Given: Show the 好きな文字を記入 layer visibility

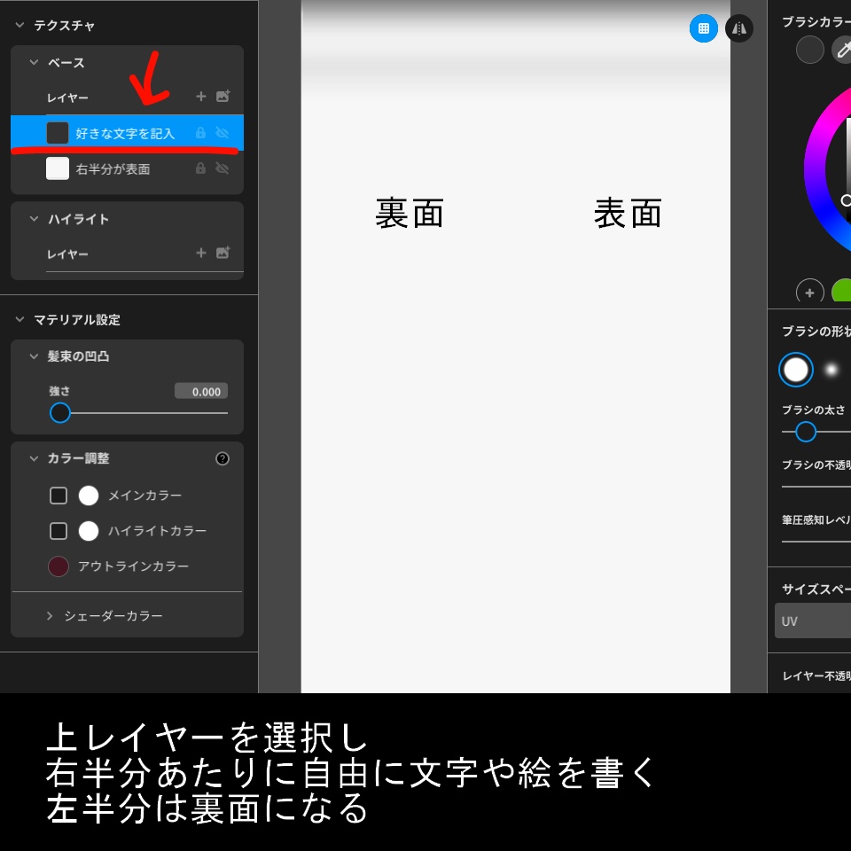Looking at the screenshot, I should pos(221,132).
